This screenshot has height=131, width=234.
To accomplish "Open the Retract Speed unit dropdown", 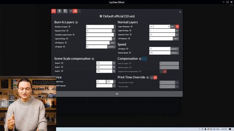I will click(x=175, y=53).
